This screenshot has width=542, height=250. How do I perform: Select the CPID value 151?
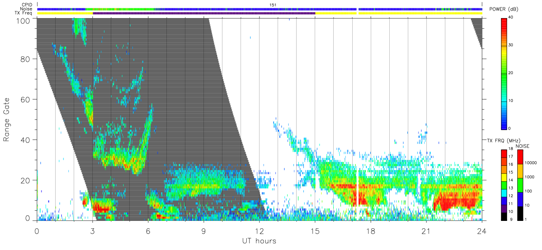(x=273, y=5)
